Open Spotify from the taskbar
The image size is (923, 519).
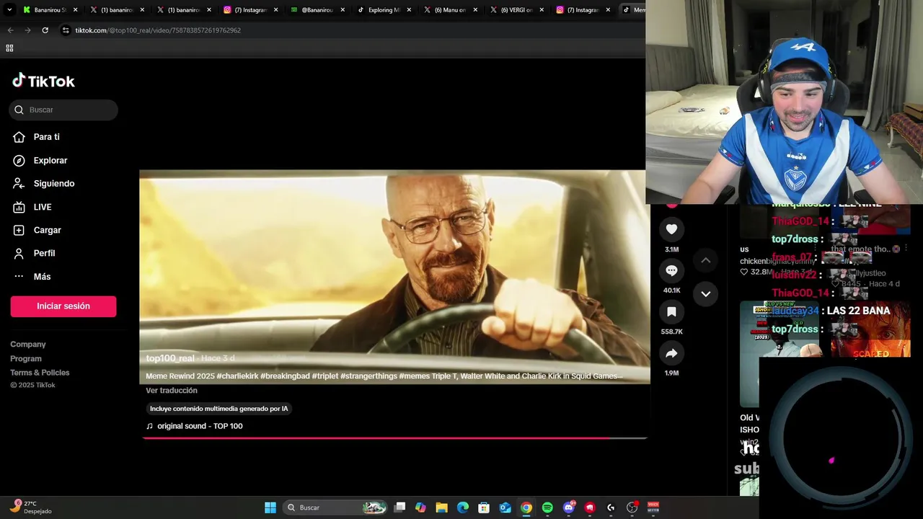click(547, 507)
